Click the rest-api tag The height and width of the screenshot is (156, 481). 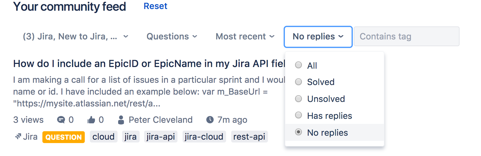point(249,137)
